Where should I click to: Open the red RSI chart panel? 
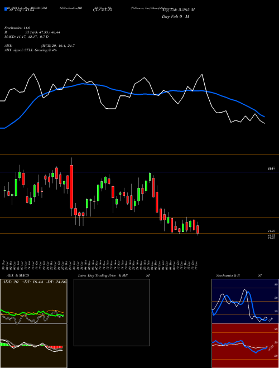245,346
